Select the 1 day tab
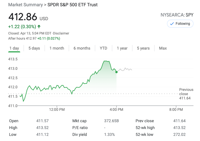This screenshot has height=141, width=200. click(x=14, y=48)
